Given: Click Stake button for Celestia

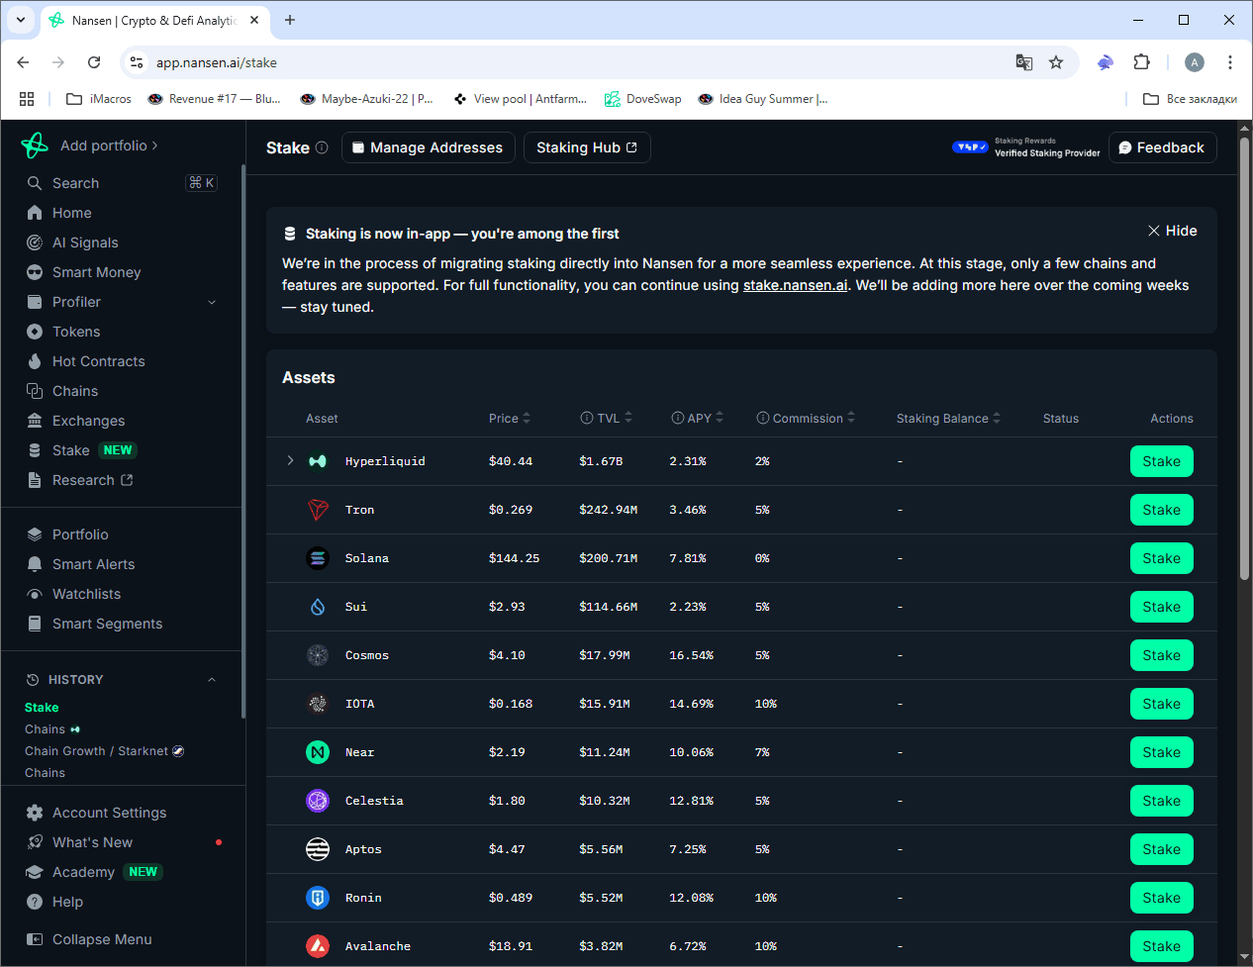Looking at the screenshot, I should pyautogui.click(x=1162, y=801).
